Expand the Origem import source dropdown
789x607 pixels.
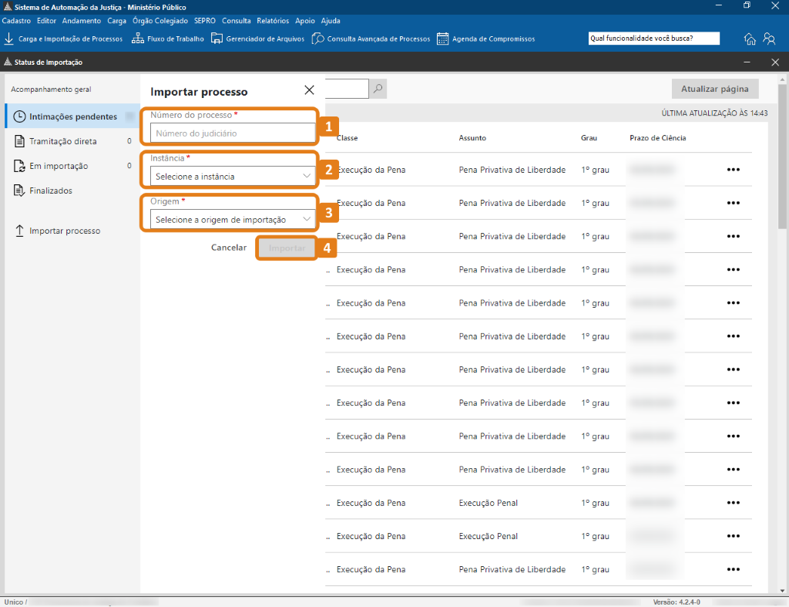click(229, 220)
